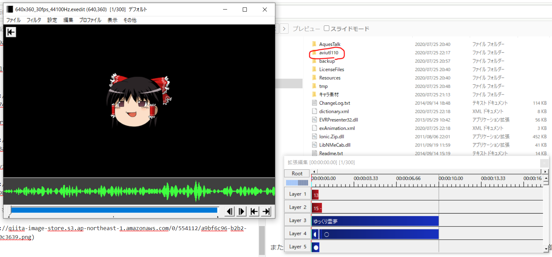This screenshot has height=257, width=552.
Task: Click the 00:00:10.00 mark on the ruler
Action: pos(450,178)
